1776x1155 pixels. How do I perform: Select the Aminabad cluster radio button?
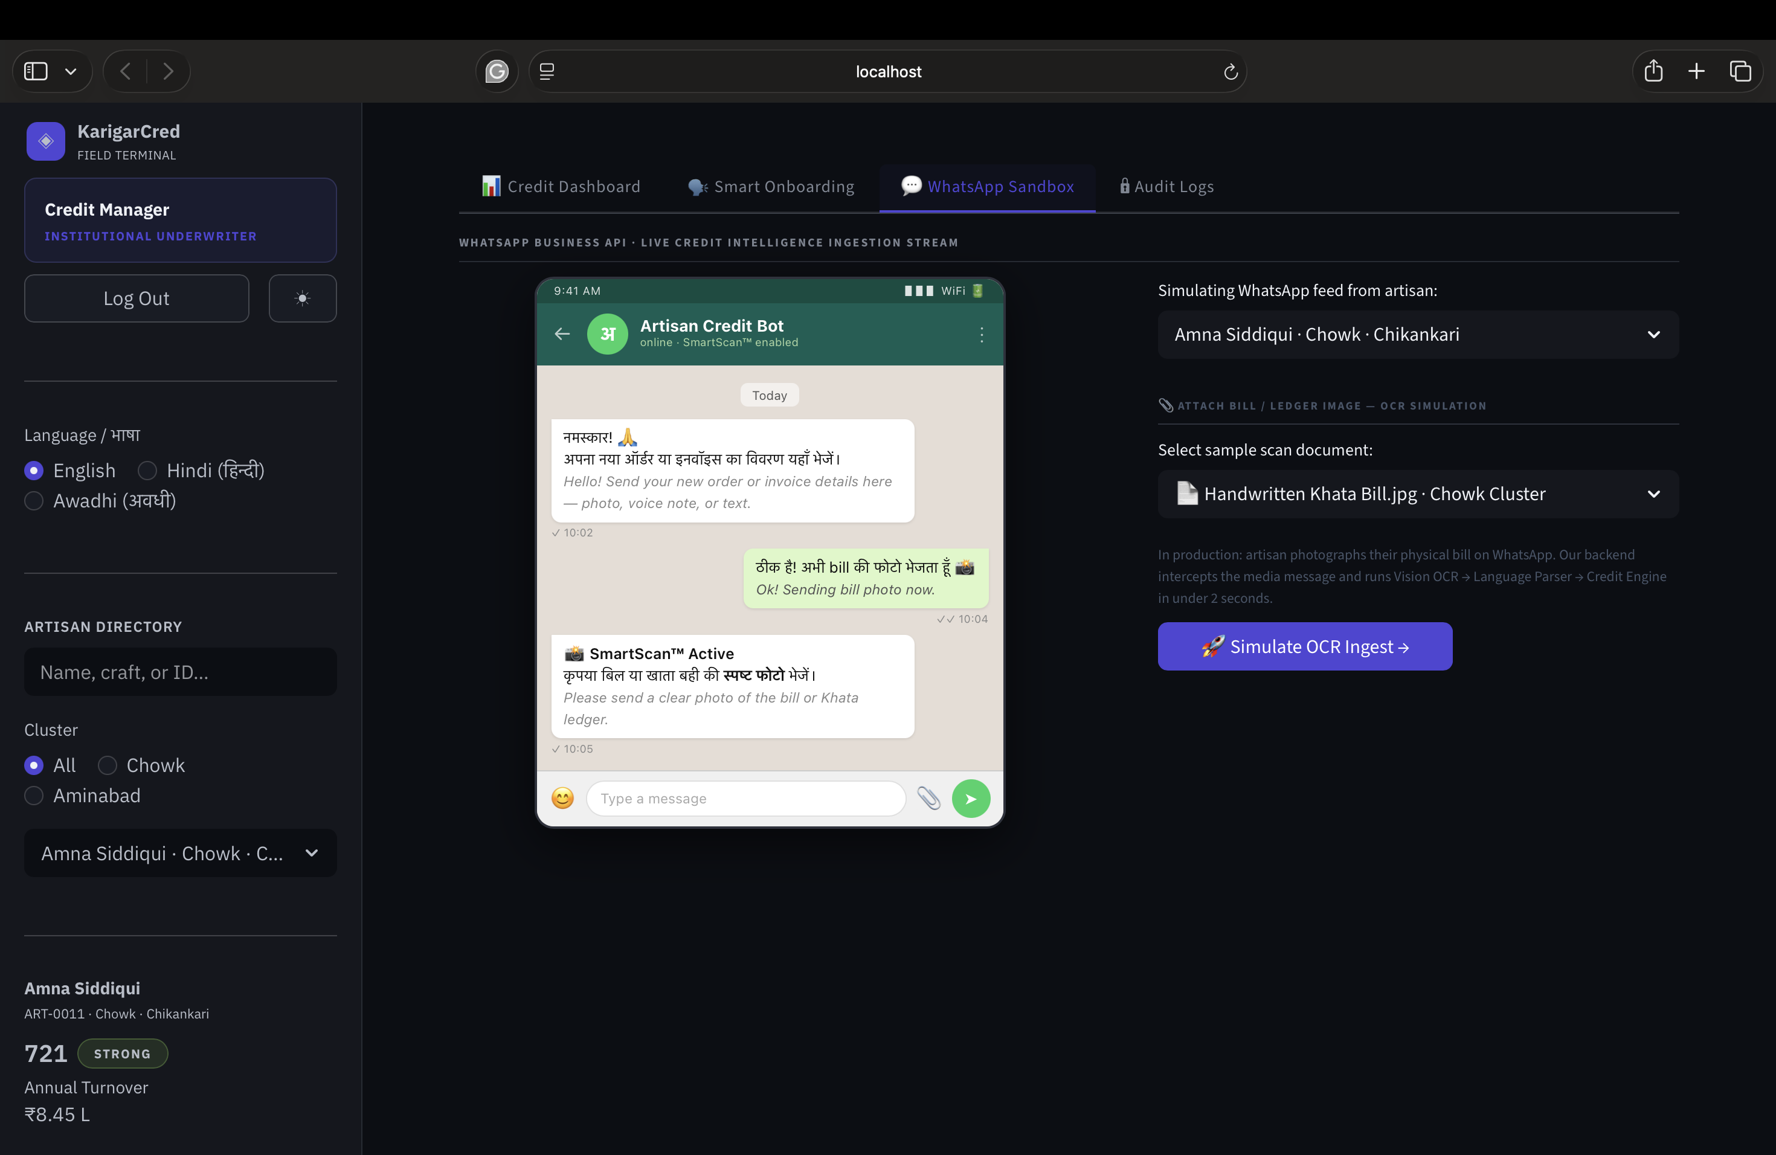pyautogui.click(x=34, y=796)
